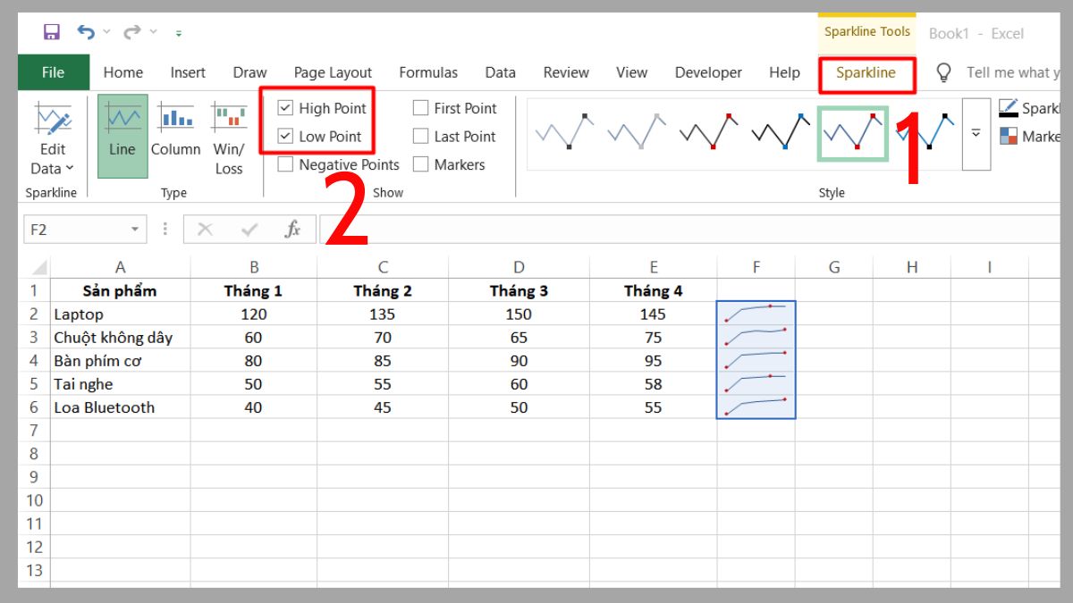Open Customize Quick Access Toolbar dropdown
The width and height of the screenshot is (1073, 603).
click(x=178, y=33)
